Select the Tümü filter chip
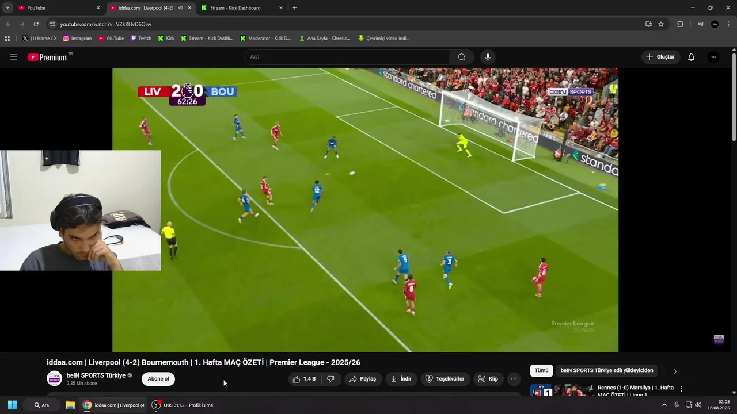This screenshot has height=414, width=737. coord(541,371)
